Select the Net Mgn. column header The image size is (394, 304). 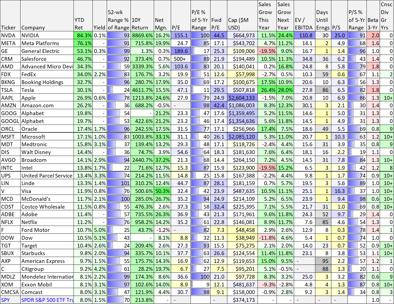tap(162, 16)
